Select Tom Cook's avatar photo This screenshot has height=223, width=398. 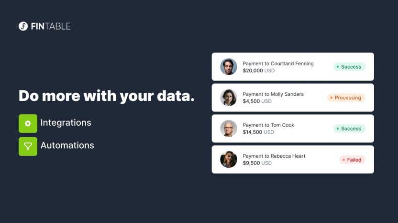tap(229, 129)
